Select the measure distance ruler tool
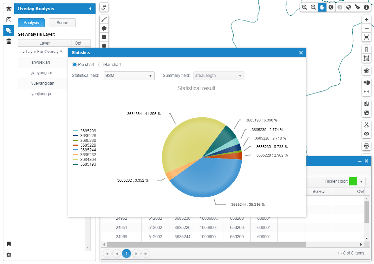Screen dimensions: 374x264 pyautogui.click(x=367, y=49)
